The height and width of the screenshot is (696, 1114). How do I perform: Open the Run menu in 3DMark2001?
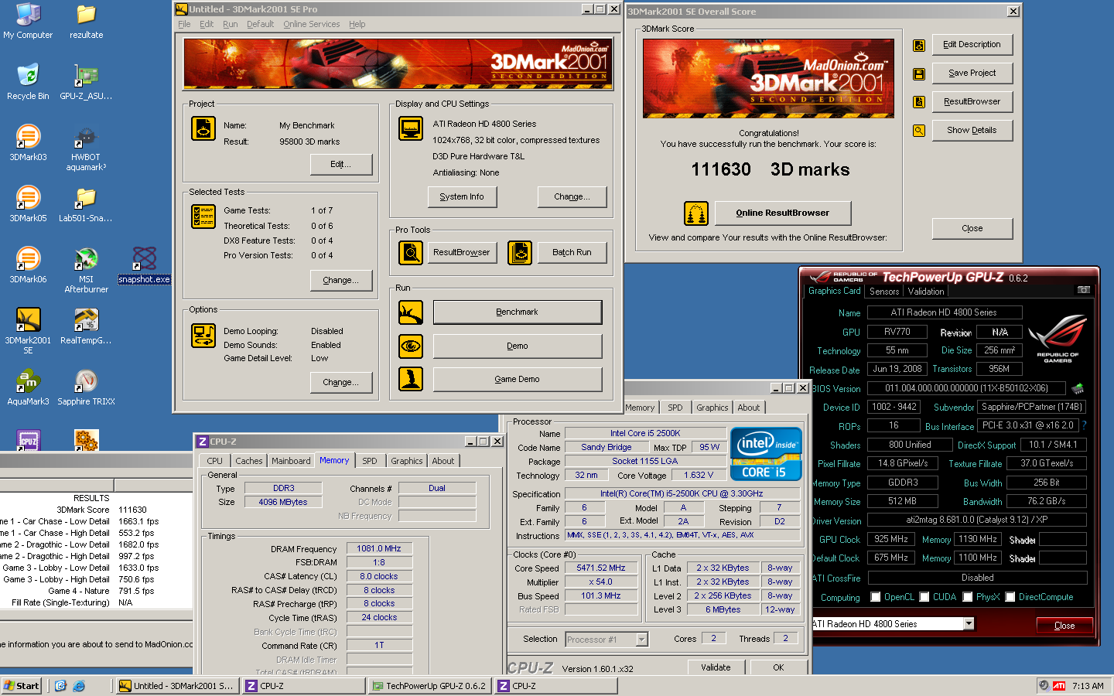pos(230,24)
